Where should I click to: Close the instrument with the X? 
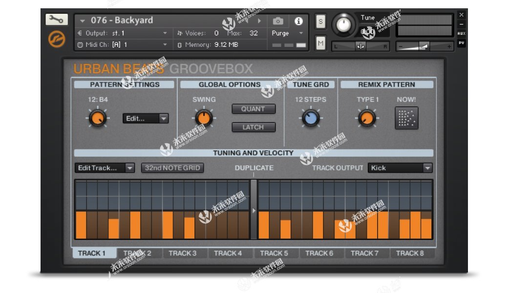click(461, 15)
